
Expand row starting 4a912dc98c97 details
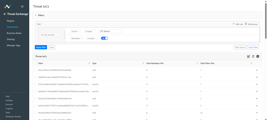[x=257, y=106]
